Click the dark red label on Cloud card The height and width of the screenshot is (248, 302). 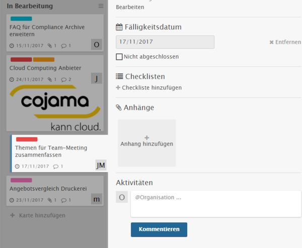coord(21,60)
